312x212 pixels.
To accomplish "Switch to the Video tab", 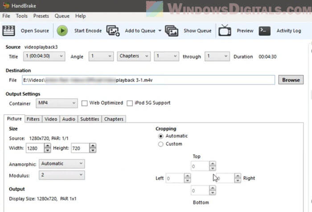I will (51, 119).
